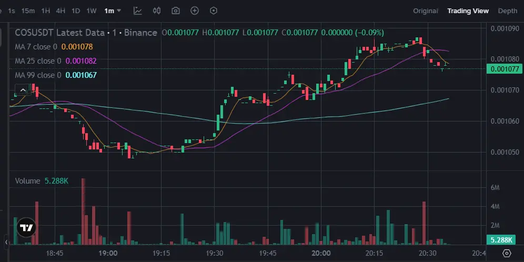Open axis settings gear at bottom right
The width and height of the screenshot is (524, 262).
(x=507, y=253)
